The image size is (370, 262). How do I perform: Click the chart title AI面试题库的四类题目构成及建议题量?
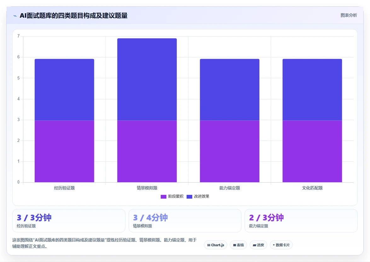tap(74, 15)
